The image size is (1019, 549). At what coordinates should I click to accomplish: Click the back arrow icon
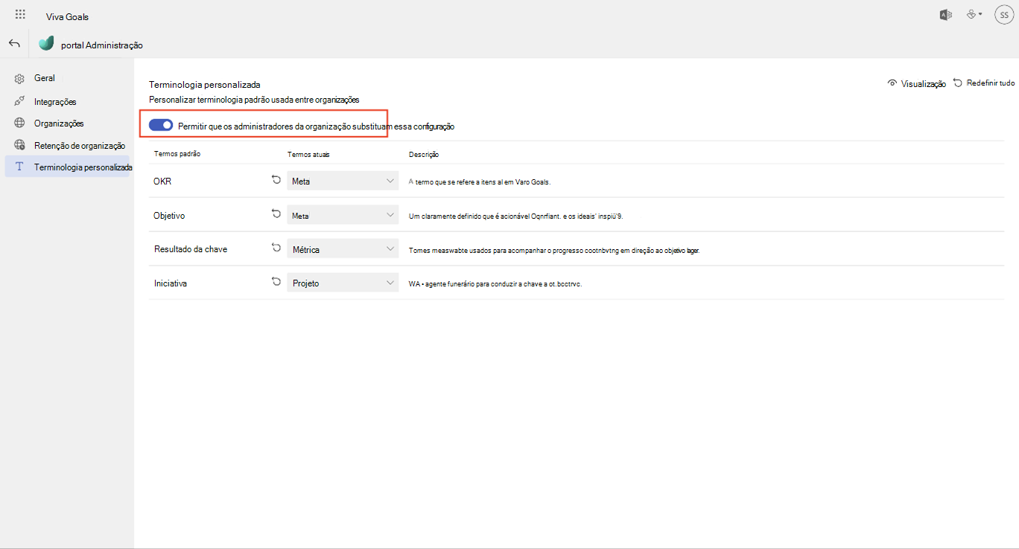pos(14,44)
